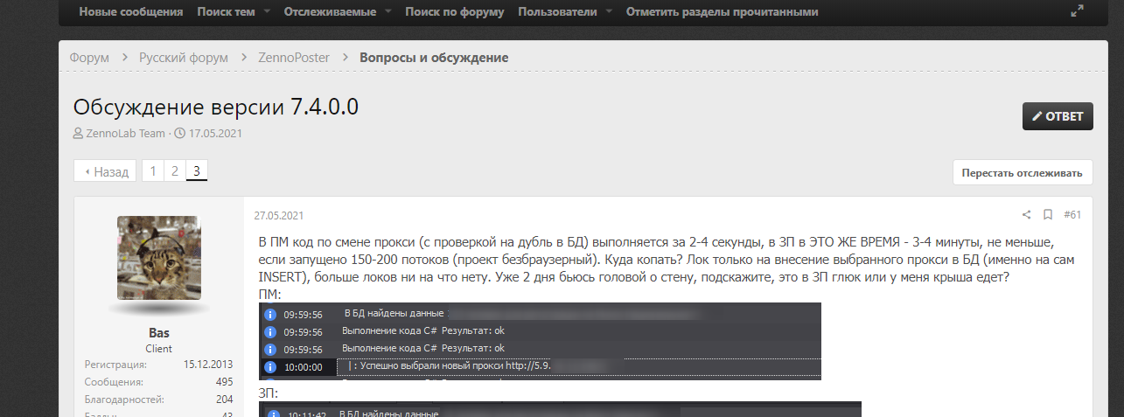Viewport: 1124px width, 417px height.
Task: Expand the dropdown arrow next to Поиск тем
Action: 266,12
